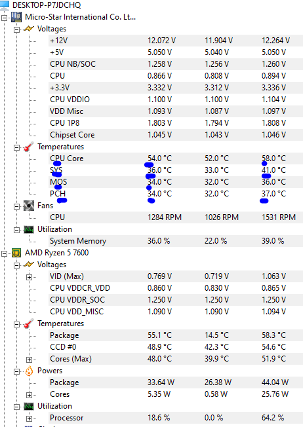Select the CPU NB/SOC voltage row
This screenshot has width=303, height=427.
point(176,64)
